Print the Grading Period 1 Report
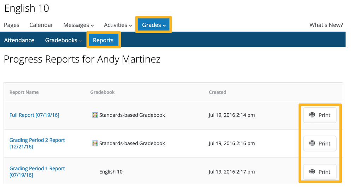 pos(320,172)
